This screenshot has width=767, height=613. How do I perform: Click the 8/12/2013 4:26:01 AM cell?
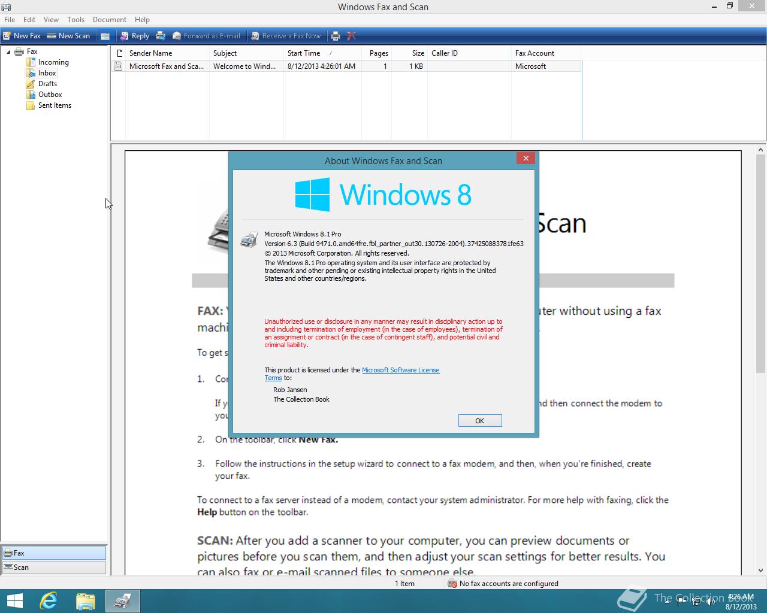coord(321,66)
